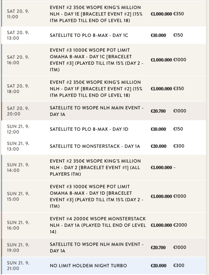Click €20.000 prize of Night Turbo
The height and width of the screenshot is (275, 209).
159,266
